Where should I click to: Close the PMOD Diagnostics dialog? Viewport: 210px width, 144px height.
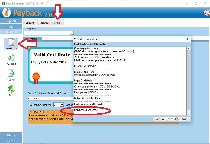[184, 119]
